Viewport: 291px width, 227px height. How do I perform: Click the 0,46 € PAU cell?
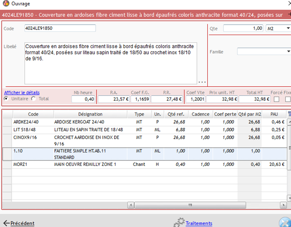274,122
